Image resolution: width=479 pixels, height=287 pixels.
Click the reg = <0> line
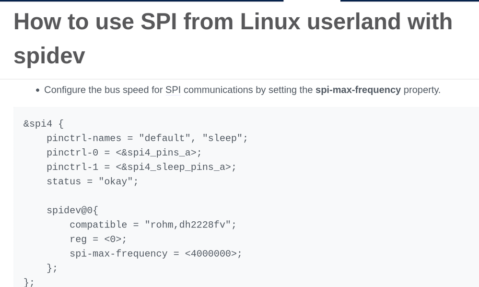(98, 239)
